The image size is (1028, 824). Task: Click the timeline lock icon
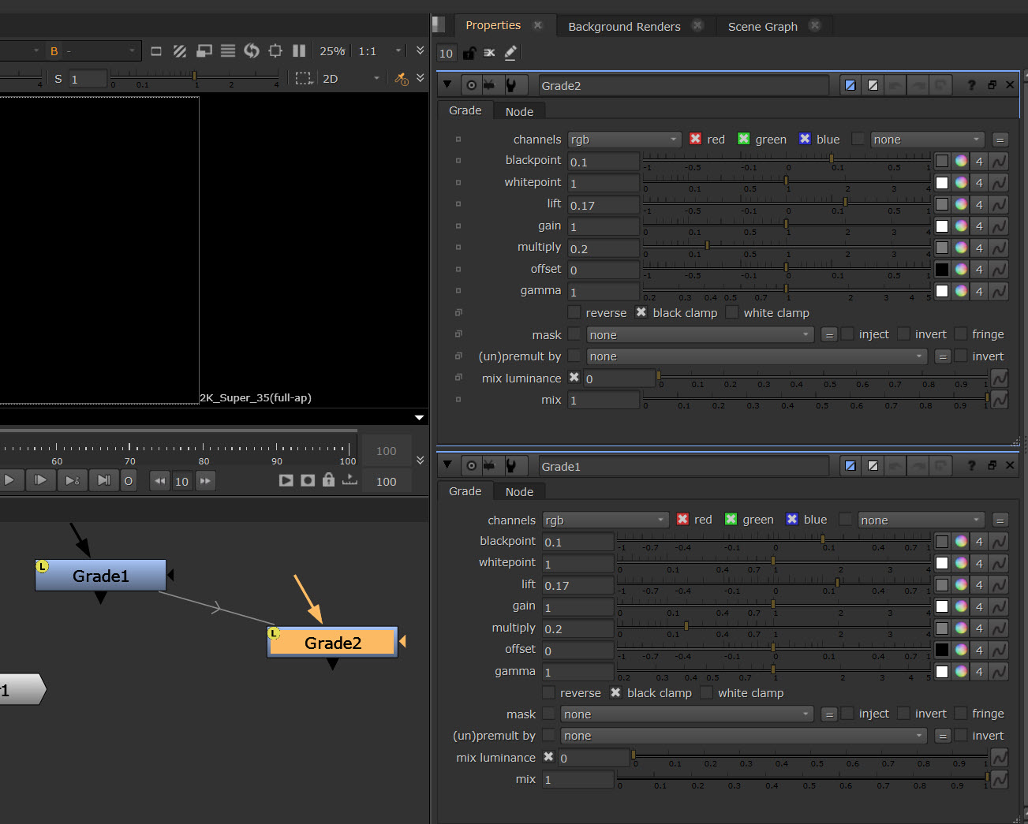pyautogui.click(x=329, y=480)
